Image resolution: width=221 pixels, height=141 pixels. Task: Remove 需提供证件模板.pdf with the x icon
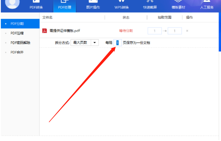[187, 31]
